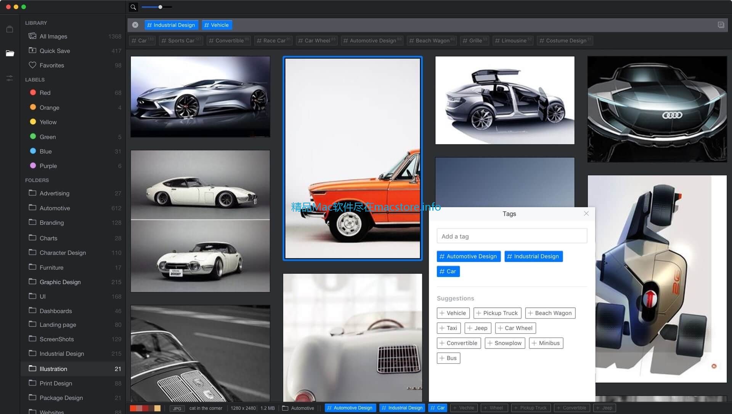Image resolution: width=732 pixels, height=414 pixels.
Task: Select the silver concept car thumbnail
Action: coord(200,97)
